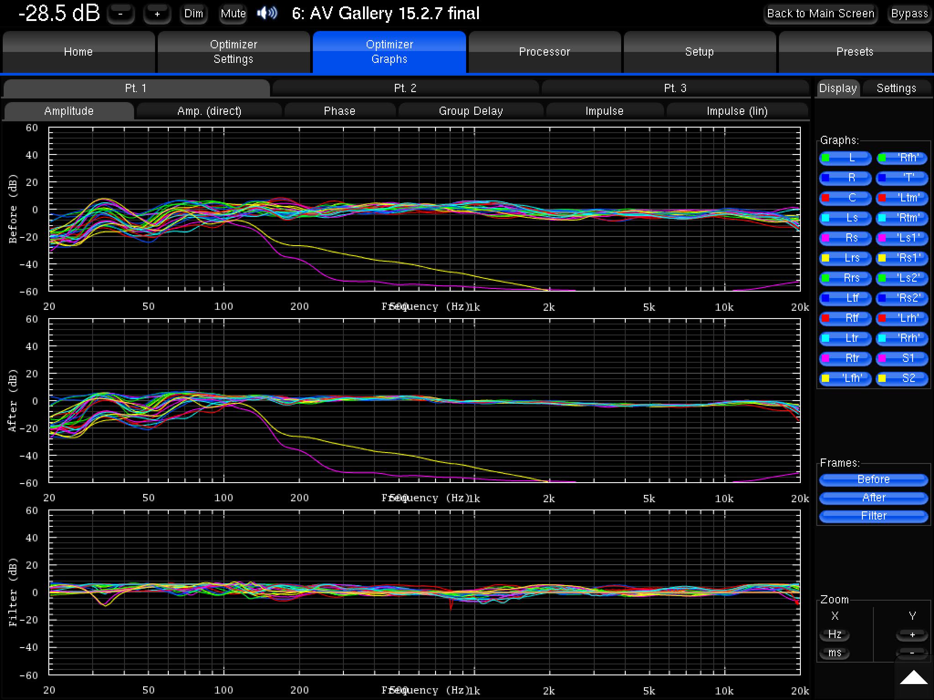The height and width of the screenshot is (700, 934).
Task: Toggle the Rrs channel graph
Action: point(846,278)
